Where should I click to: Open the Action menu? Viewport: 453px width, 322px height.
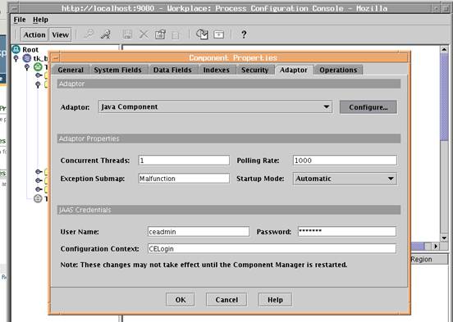pos(34,35)
